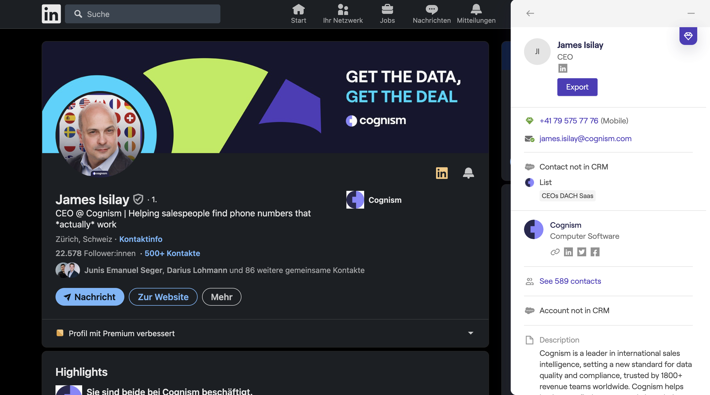Screen dimensions: 710x395
Task: Click the Suche search field
Action: [x=143, y=14]
